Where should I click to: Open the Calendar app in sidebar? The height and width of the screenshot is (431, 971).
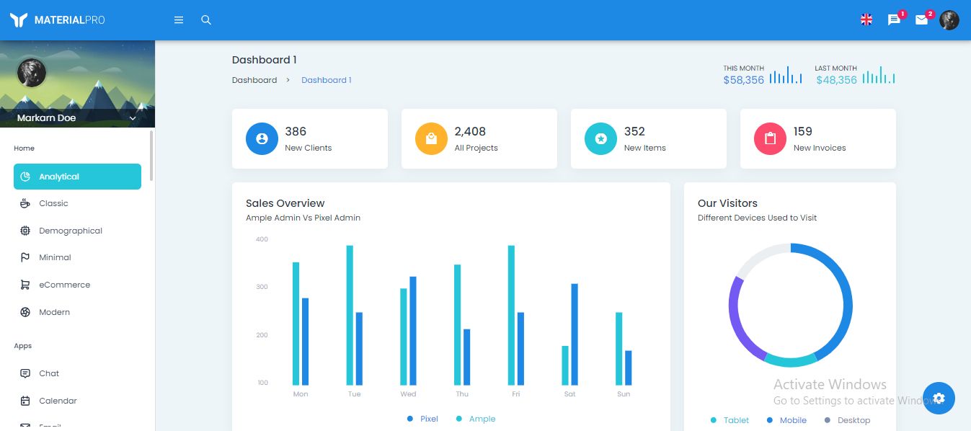click(77, 401)
